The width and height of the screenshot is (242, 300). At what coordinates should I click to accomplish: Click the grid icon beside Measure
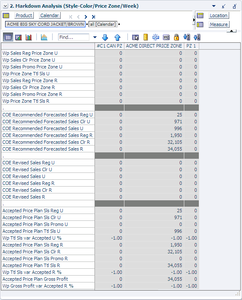coord(200,24)
